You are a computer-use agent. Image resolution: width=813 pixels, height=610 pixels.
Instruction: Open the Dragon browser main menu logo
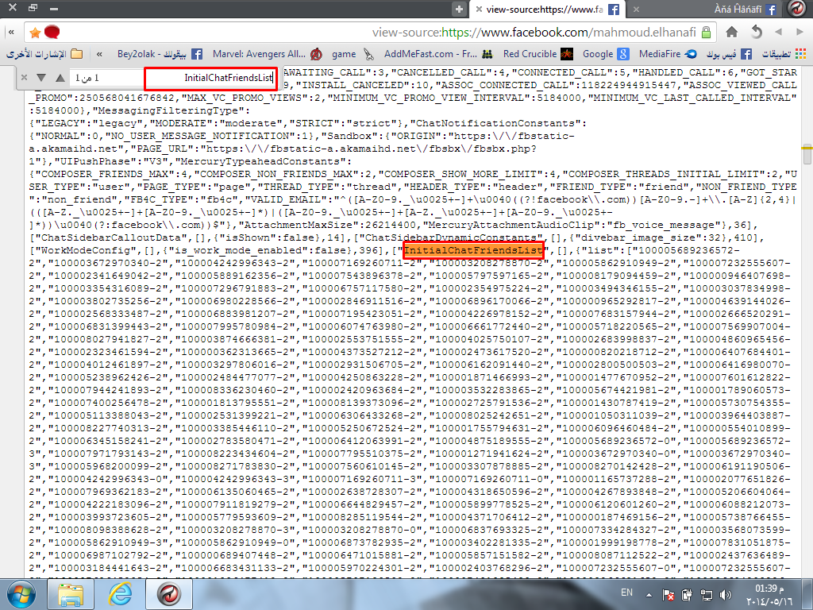(796, 9)
